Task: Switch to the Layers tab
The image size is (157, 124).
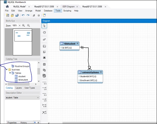Action: [x=19, y=88]
